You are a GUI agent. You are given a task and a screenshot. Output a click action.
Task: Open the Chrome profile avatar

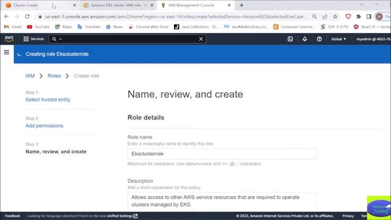pyautogui.click(x=379, y=16)
